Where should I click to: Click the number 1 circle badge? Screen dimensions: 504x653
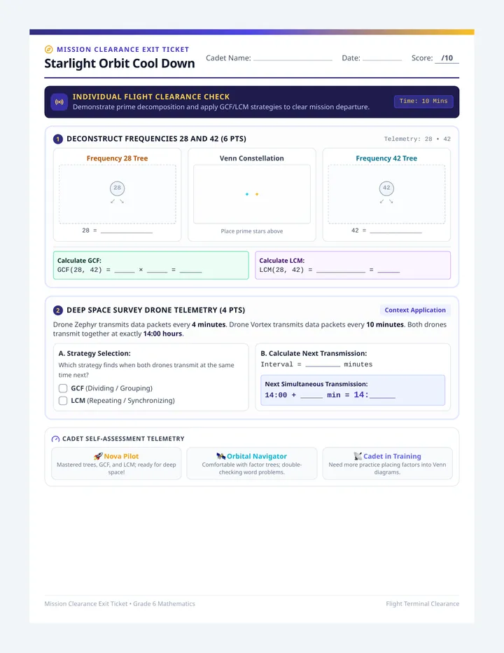(x=58, y=139)
